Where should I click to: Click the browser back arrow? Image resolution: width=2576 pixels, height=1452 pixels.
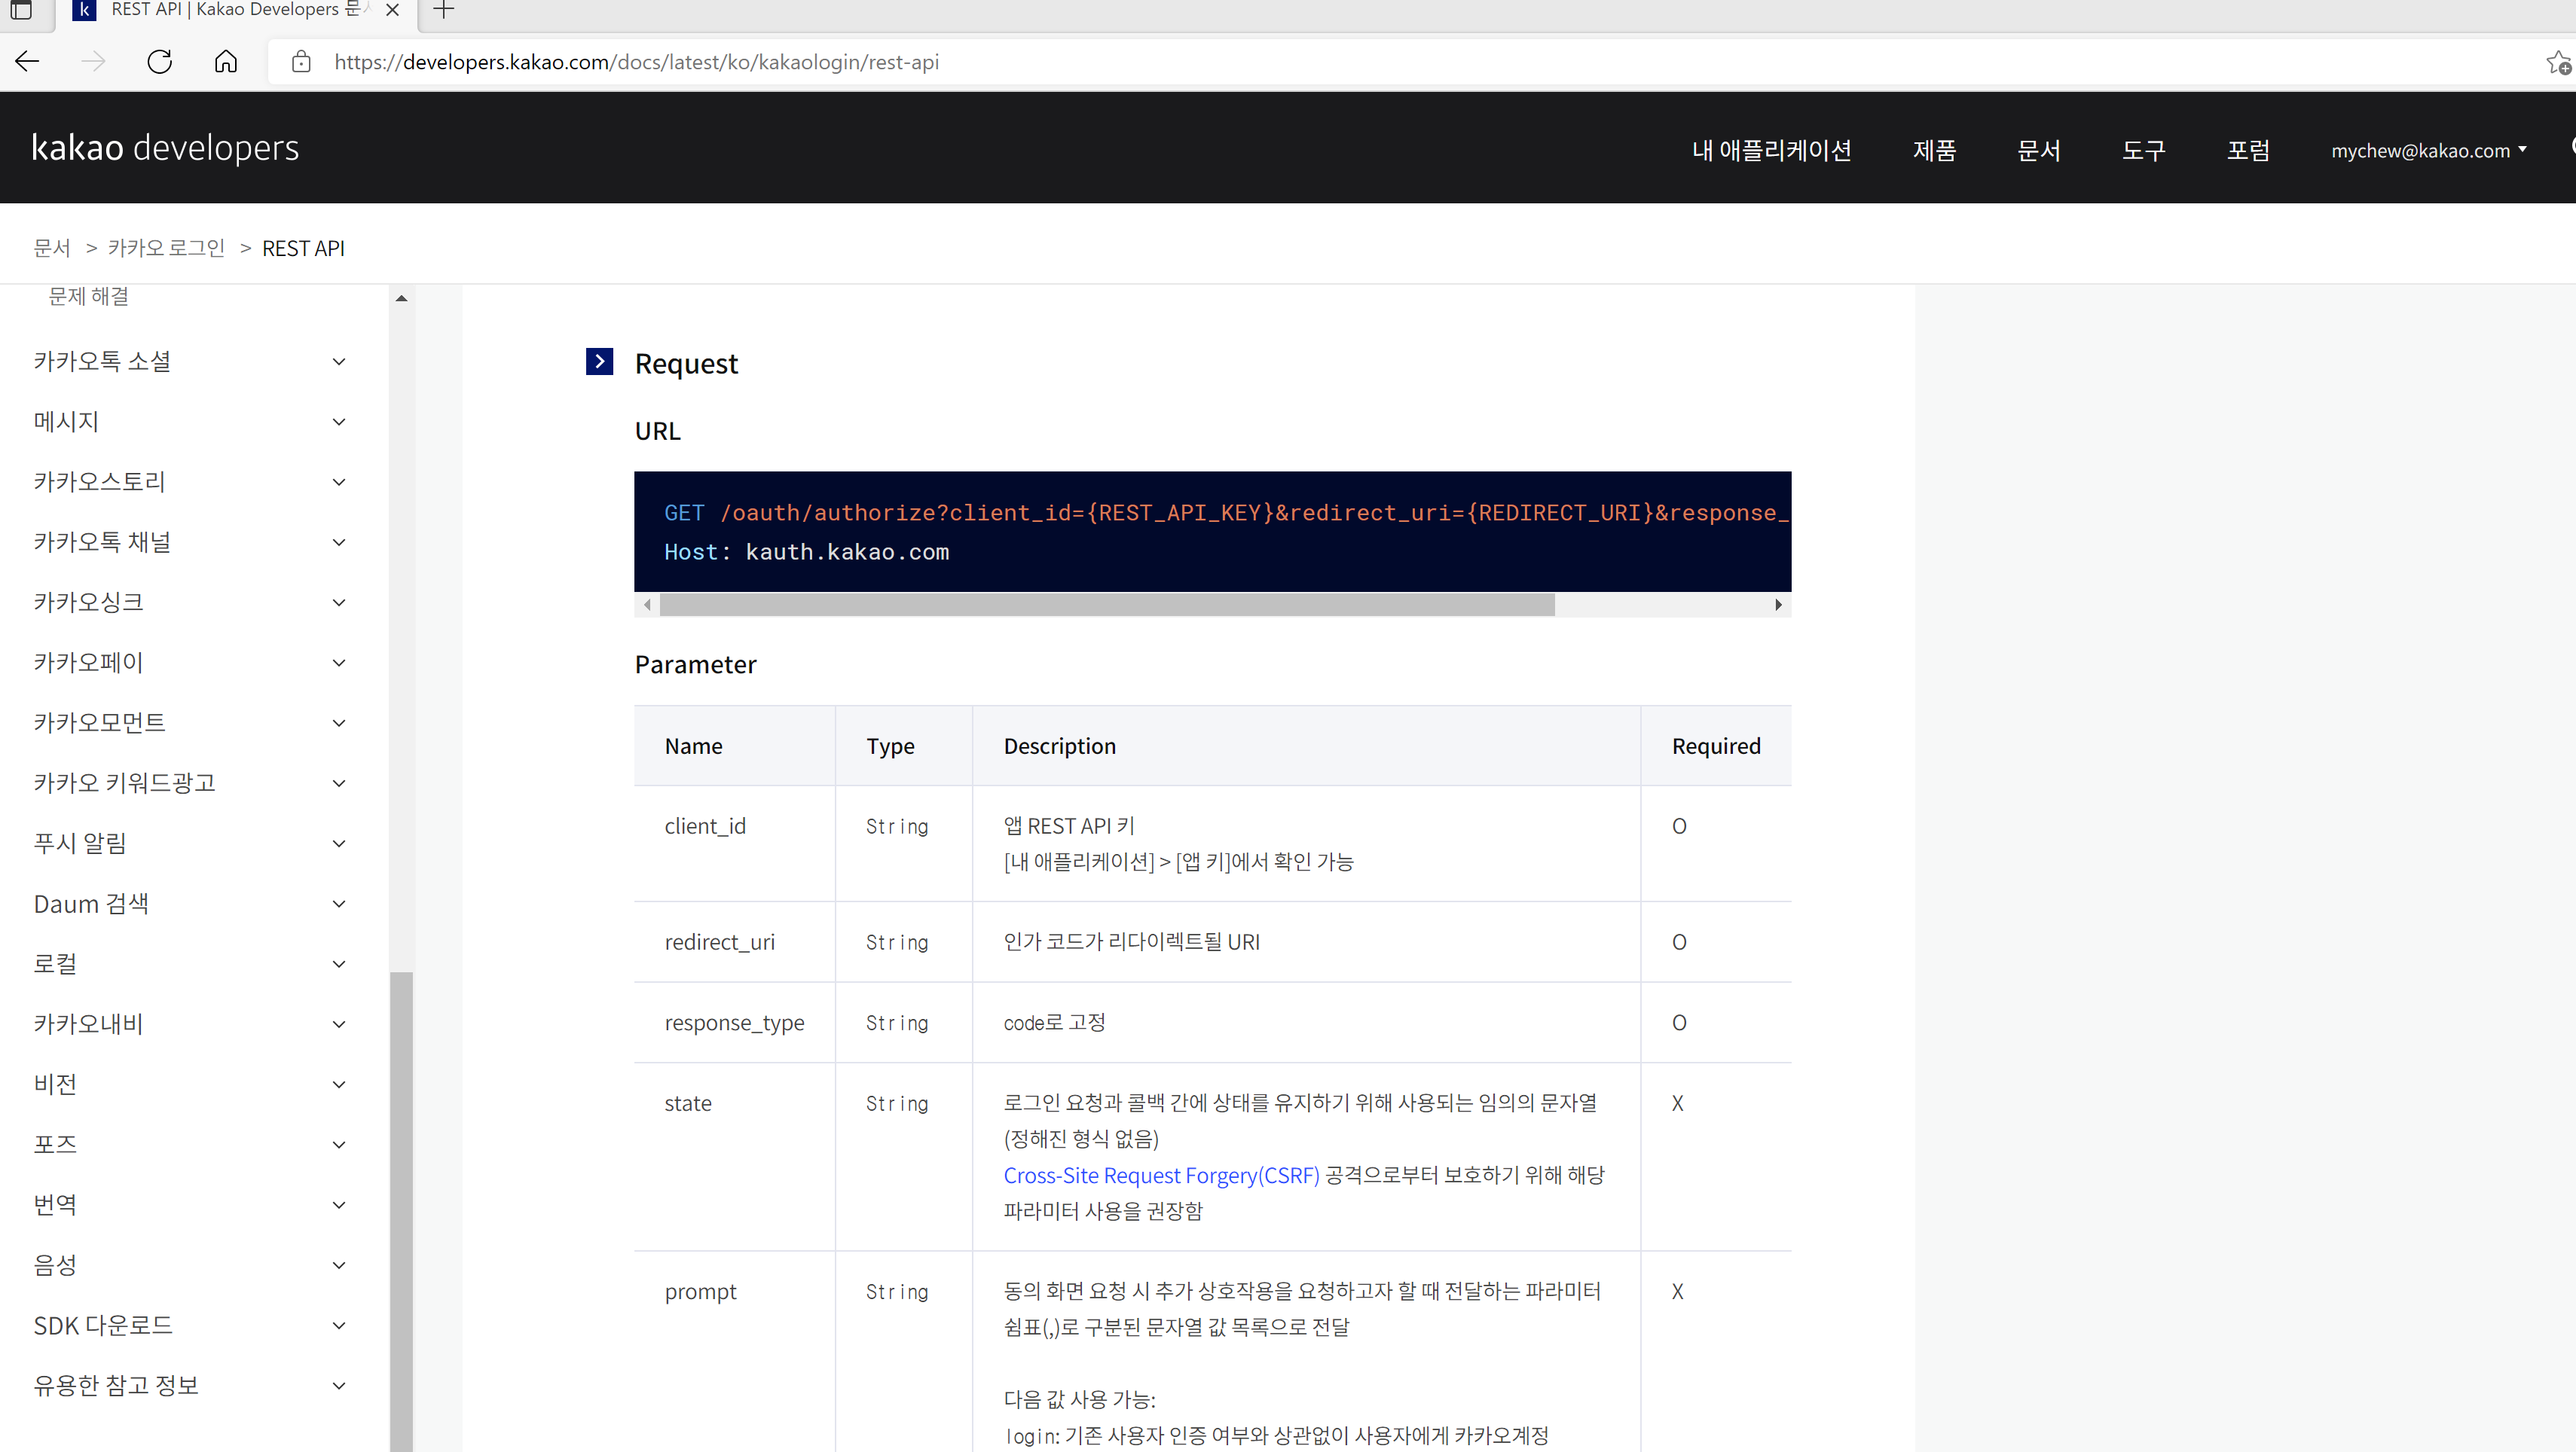coord(27,62)
